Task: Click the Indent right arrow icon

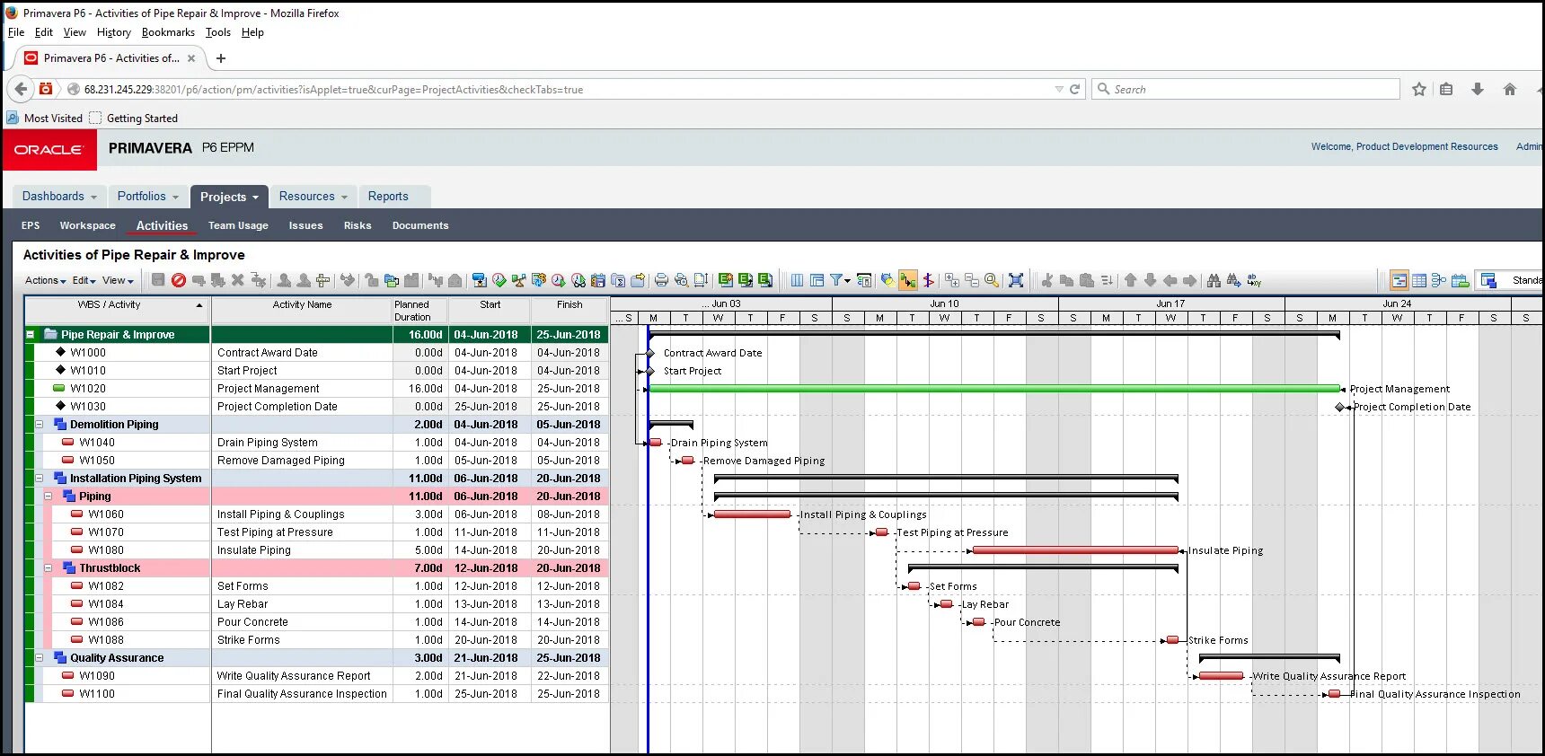Action: tap(1189, 280)
